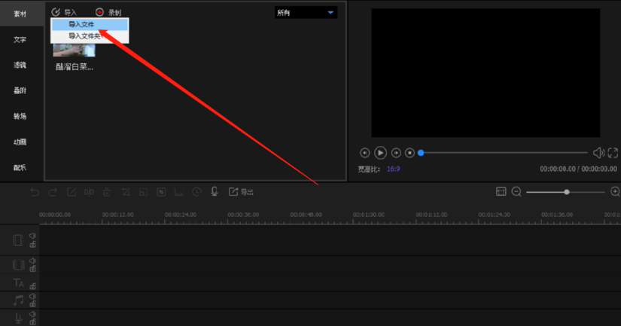
Task: Click the music note track icon
Action: point(18,300)
